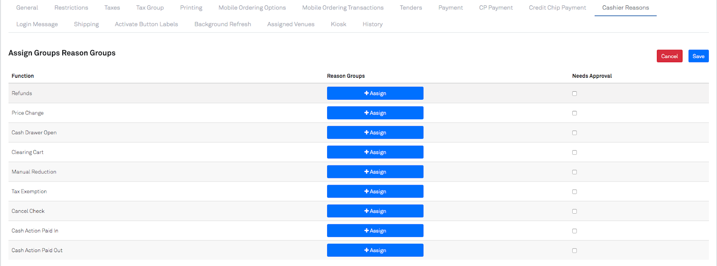Save the reason group assignments
This screenshot has height=266, width=717.
698,56
